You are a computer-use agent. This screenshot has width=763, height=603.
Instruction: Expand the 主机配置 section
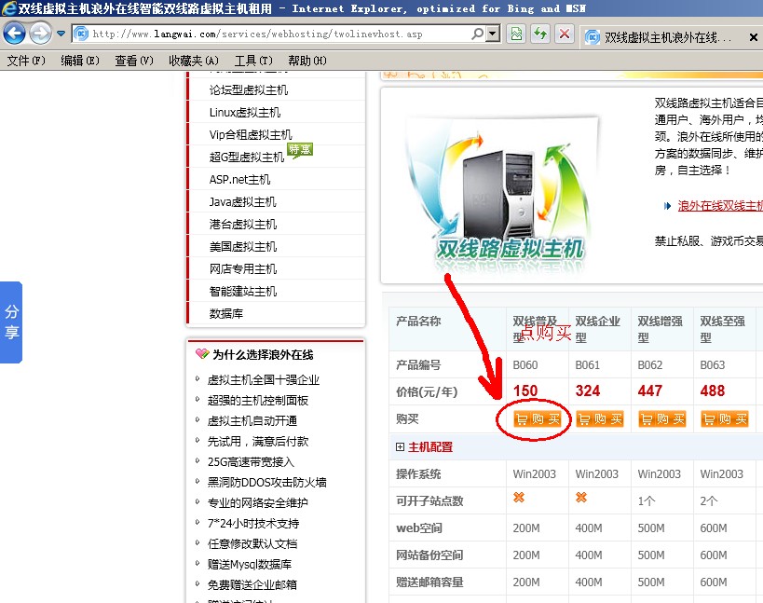(x=401, y=447)
